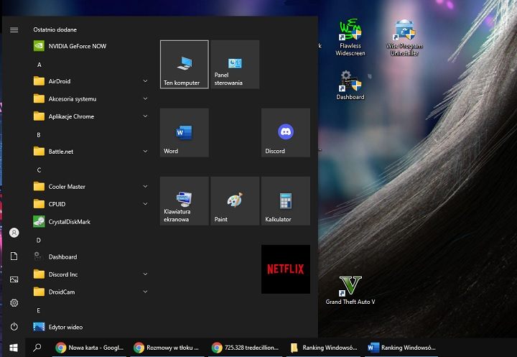
Task: Select the Akcesoria systemu label
Action: [x=73, y=98]
